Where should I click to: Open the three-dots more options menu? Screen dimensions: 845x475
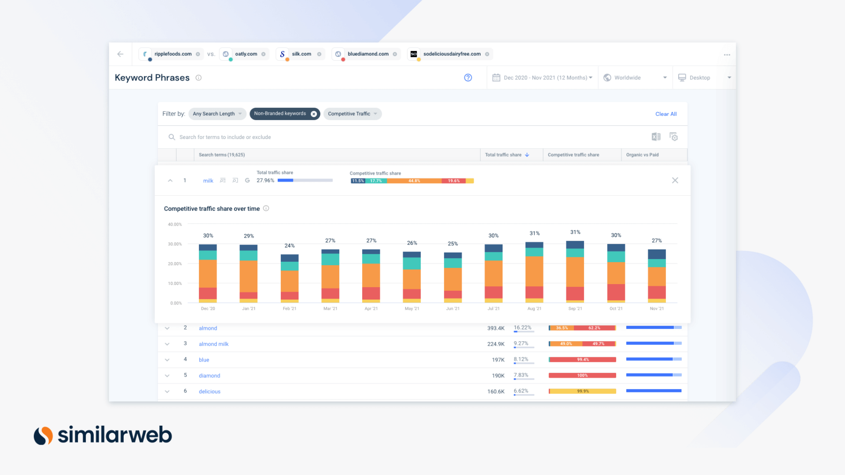point(727,55)
